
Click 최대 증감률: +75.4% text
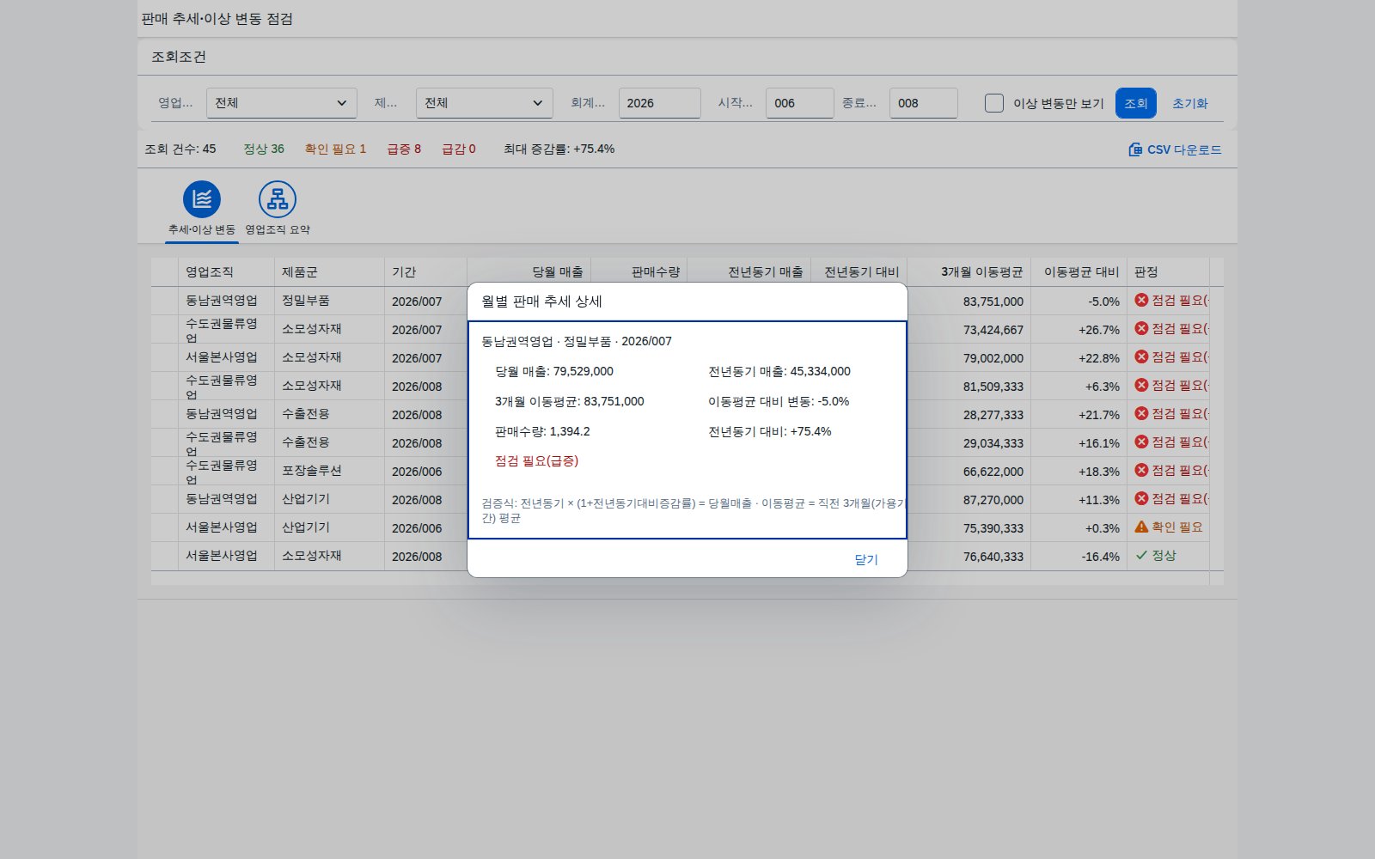(x=559, y=149)
